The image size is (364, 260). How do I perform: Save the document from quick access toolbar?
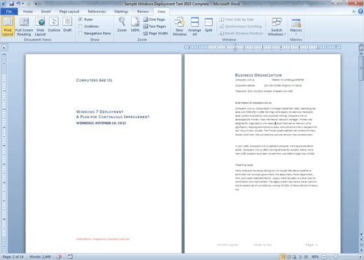coord(11,3)
